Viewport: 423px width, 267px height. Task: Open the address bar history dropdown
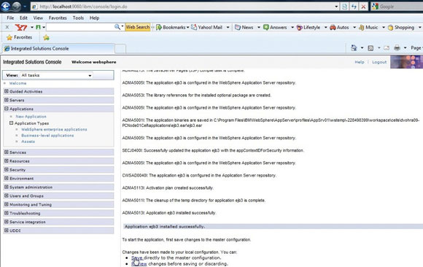click(336, 7)
